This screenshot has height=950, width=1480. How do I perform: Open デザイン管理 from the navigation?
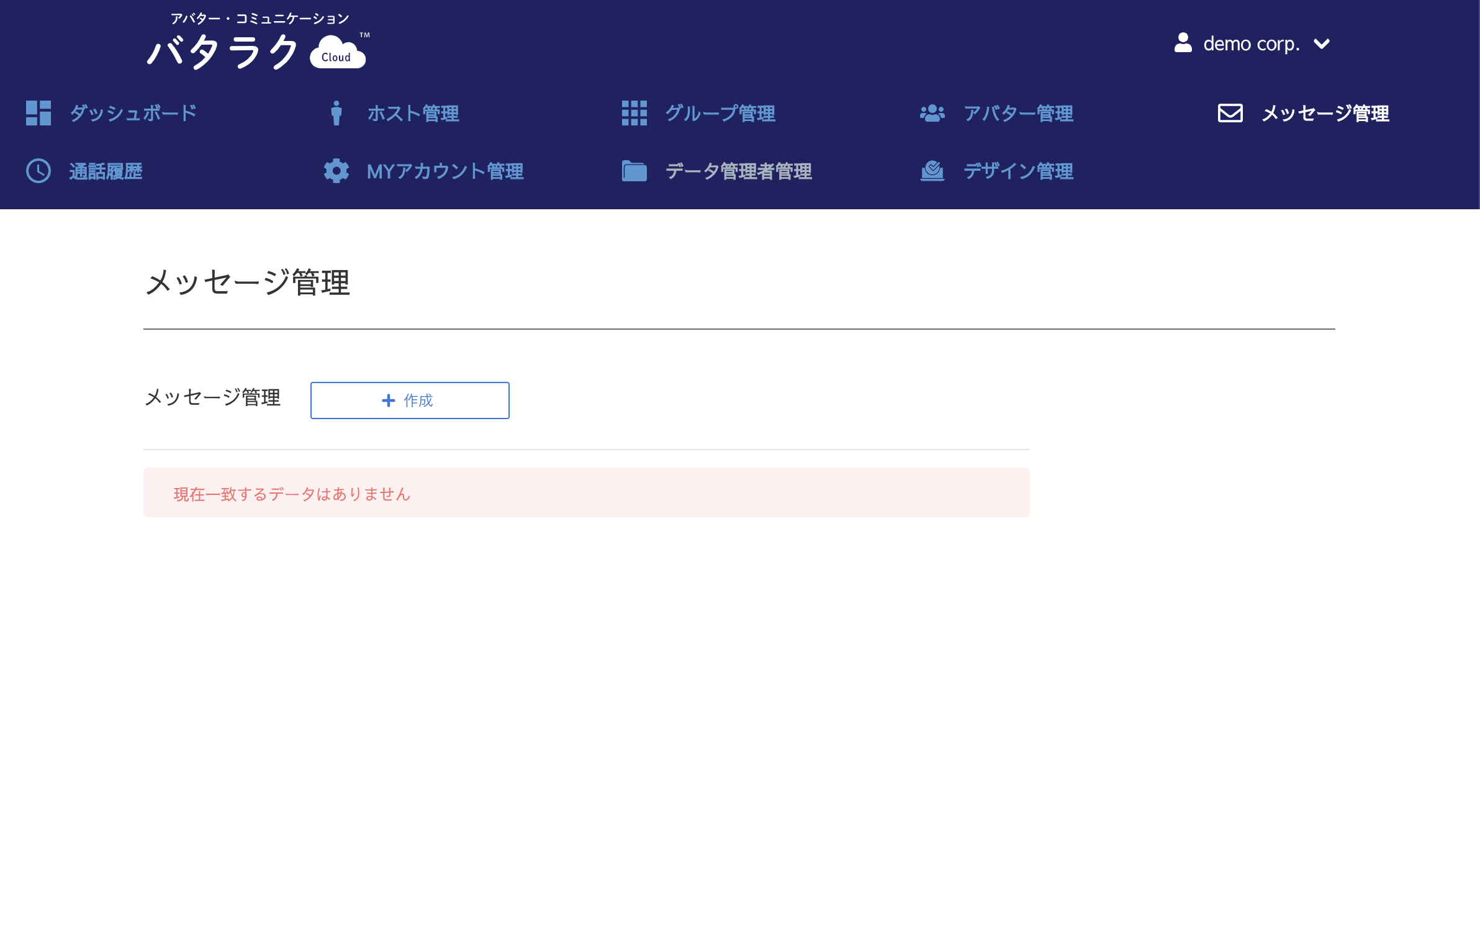click(x=1018, y=171)
